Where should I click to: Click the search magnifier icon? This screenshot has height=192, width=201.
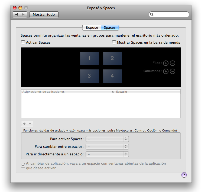[152, 14]
